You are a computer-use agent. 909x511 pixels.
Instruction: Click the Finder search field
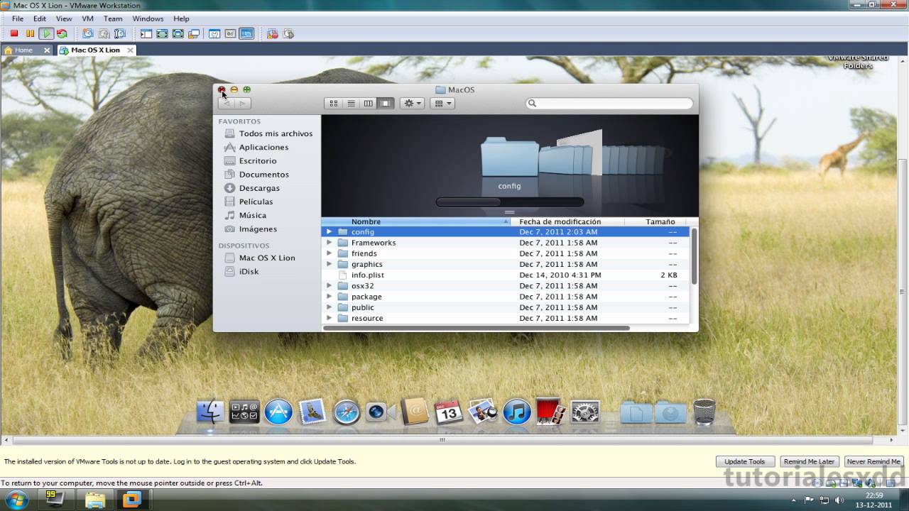click(609, 104)
